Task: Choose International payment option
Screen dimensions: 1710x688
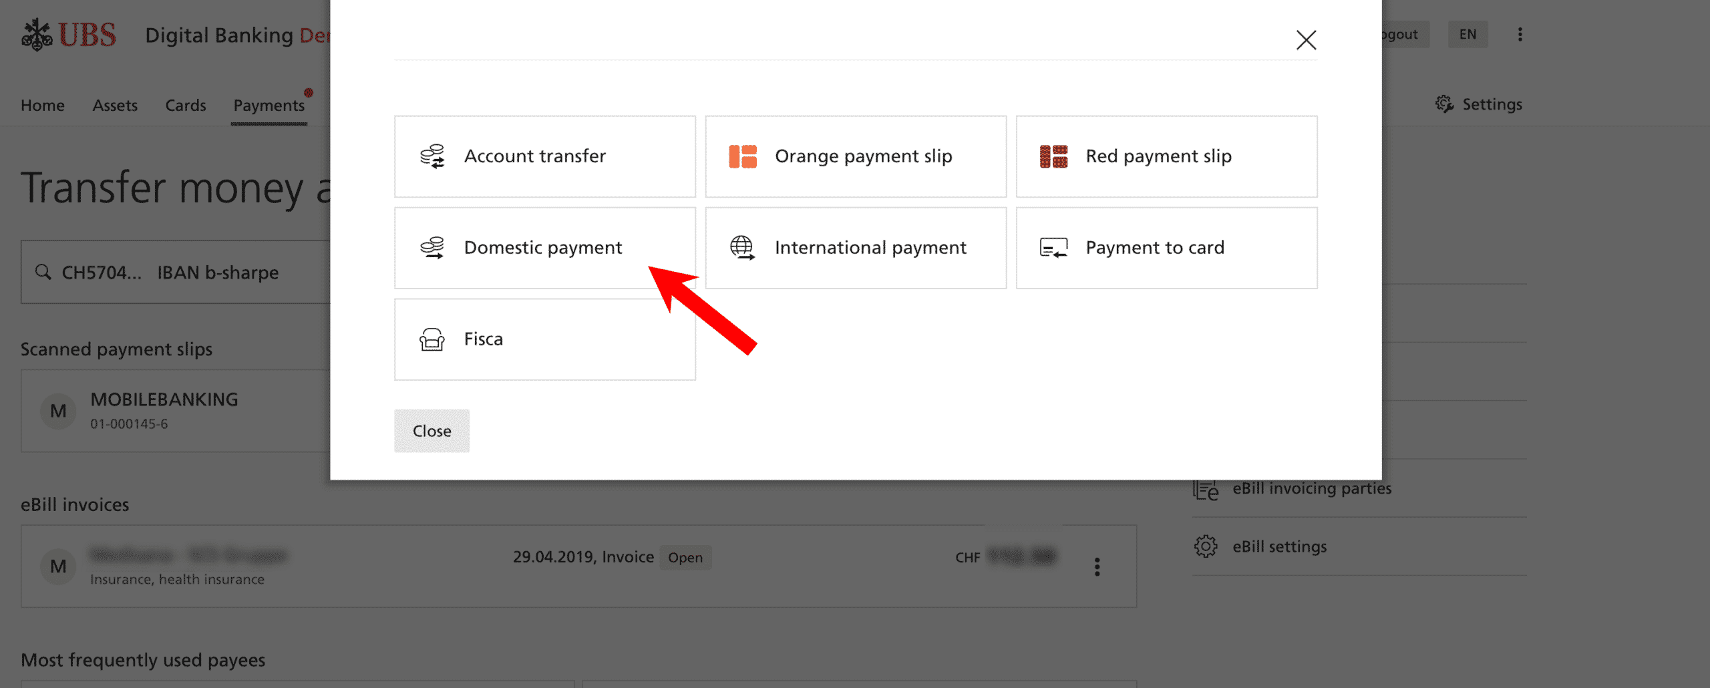Action: tap(856, 248)
